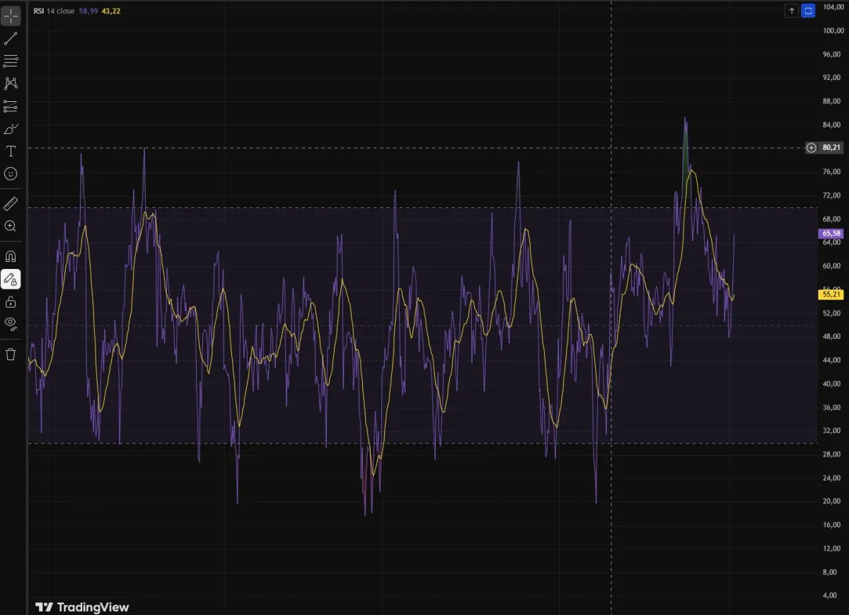Remove drawings with the trash icon

click(x=11, y=355)
